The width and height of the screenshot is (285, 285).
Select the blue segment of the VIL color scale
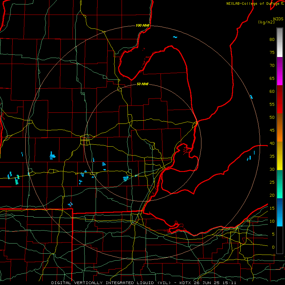pyautogui.click(x=280, y=212)
